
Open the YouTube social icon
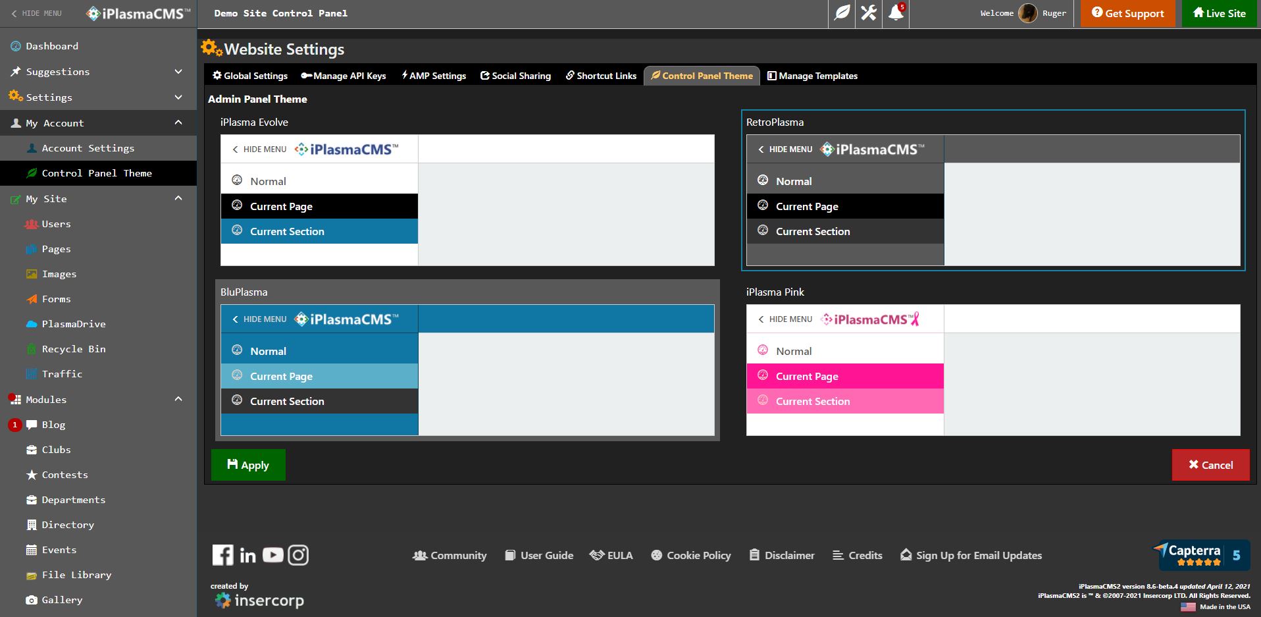coord(272,555)
